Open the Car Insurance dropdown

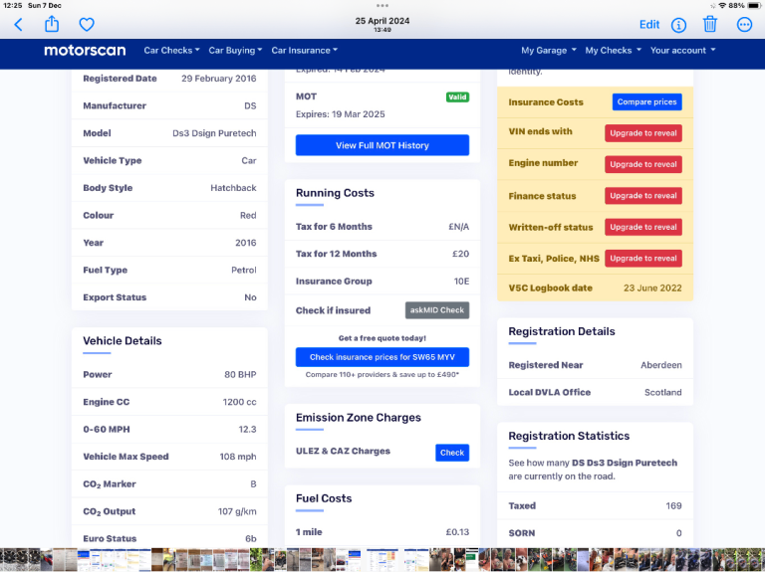click(304, 51)
